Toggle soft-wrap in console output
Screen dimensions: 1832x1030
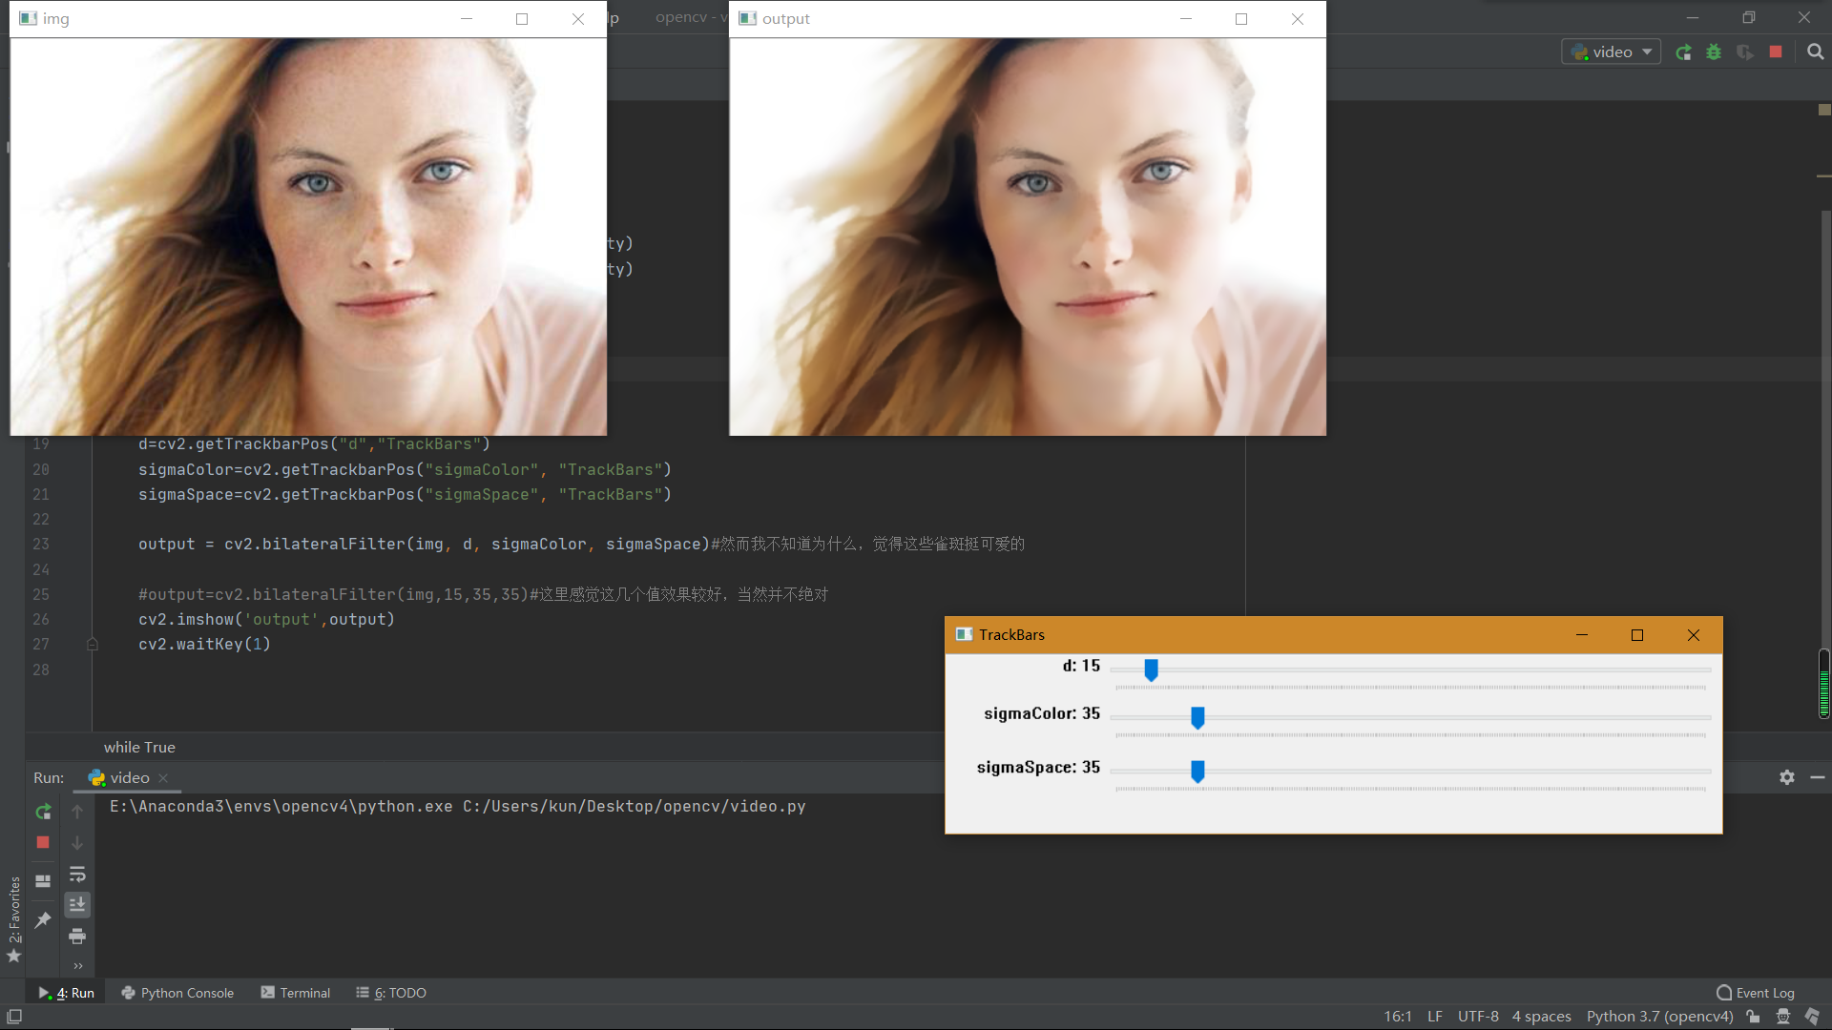pos(77,875)
